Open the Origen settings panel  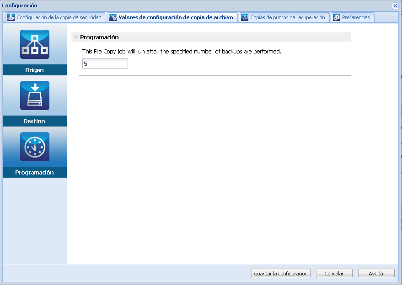pyautogui.click(x=34, y=70)
